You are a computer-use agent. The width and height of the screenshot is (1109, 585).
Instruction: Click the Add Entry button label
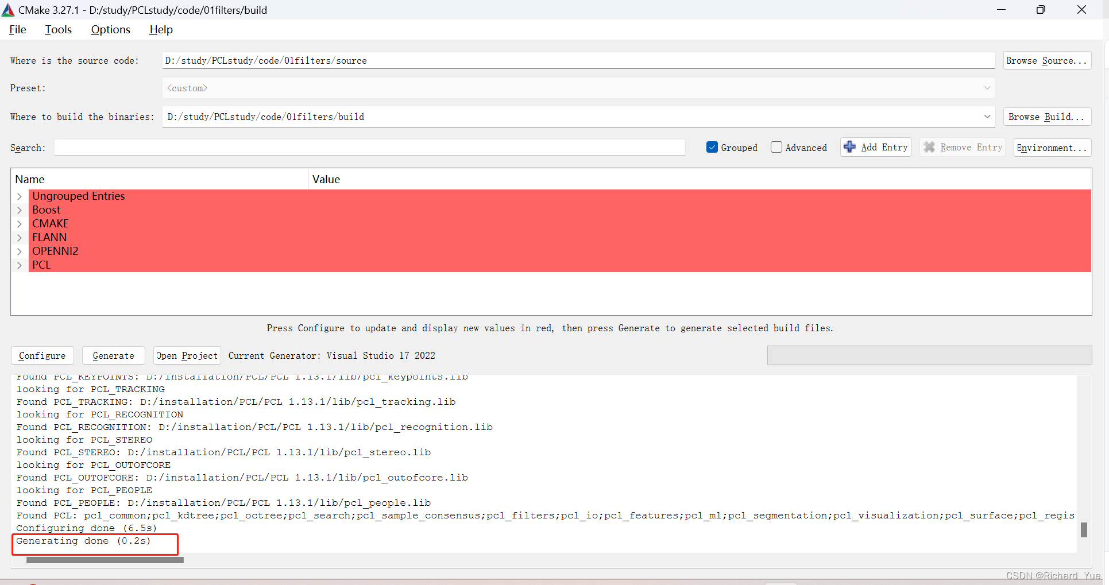(x=884, y=148)
